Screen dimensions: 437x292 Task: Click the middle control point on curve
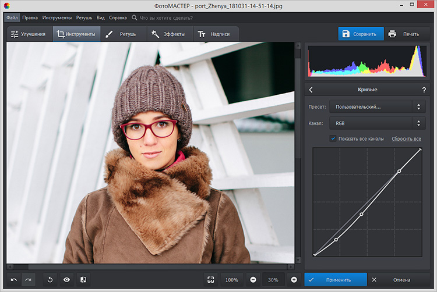tap(362, 214)
